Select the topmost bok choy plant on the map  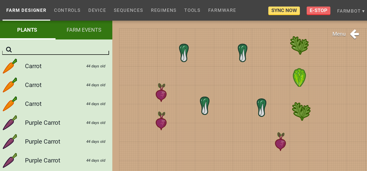click(x=184, y=52)
